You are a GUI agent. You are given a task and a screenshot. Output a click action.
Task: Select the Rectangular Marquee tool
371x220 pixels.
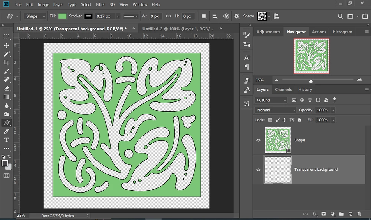point(7,37)
